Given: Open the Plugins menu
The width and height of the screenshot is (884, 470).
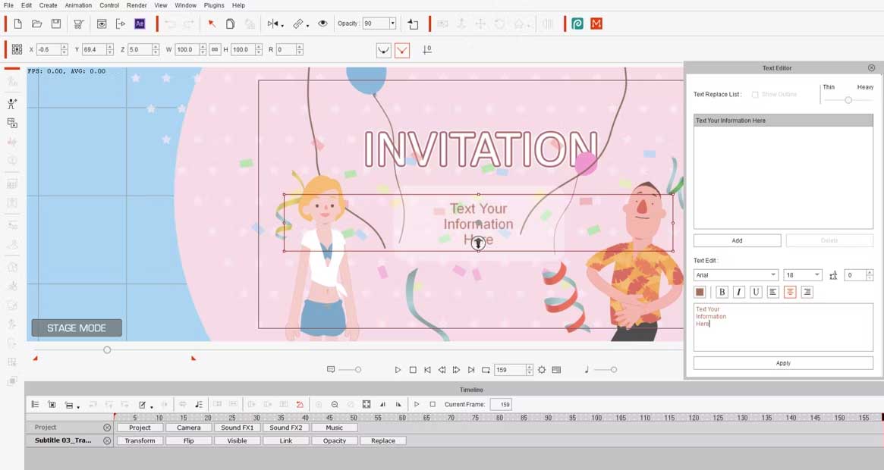Looking at the screenshot, I should [214, 5].
